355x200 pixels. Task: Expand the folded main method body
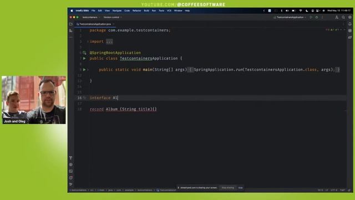[x=191, y=70]
